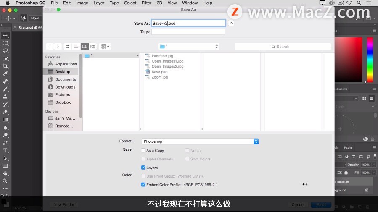Select the Hand tool
The width and height of the screenshot is (378, 212).
coord(5,173)
